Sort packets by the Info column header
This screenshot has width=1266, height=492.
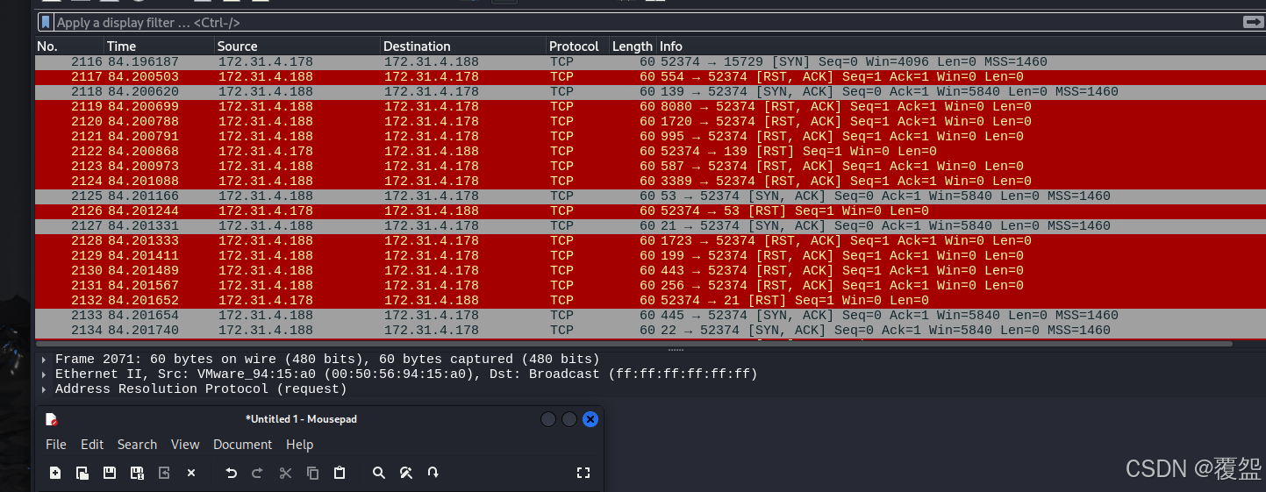[x=961, y=46]
